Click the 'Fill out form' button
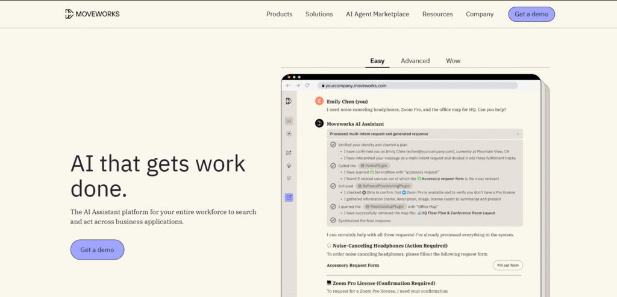Image resolution: width=617 pixels, height=297 pixels. point(507,265)
